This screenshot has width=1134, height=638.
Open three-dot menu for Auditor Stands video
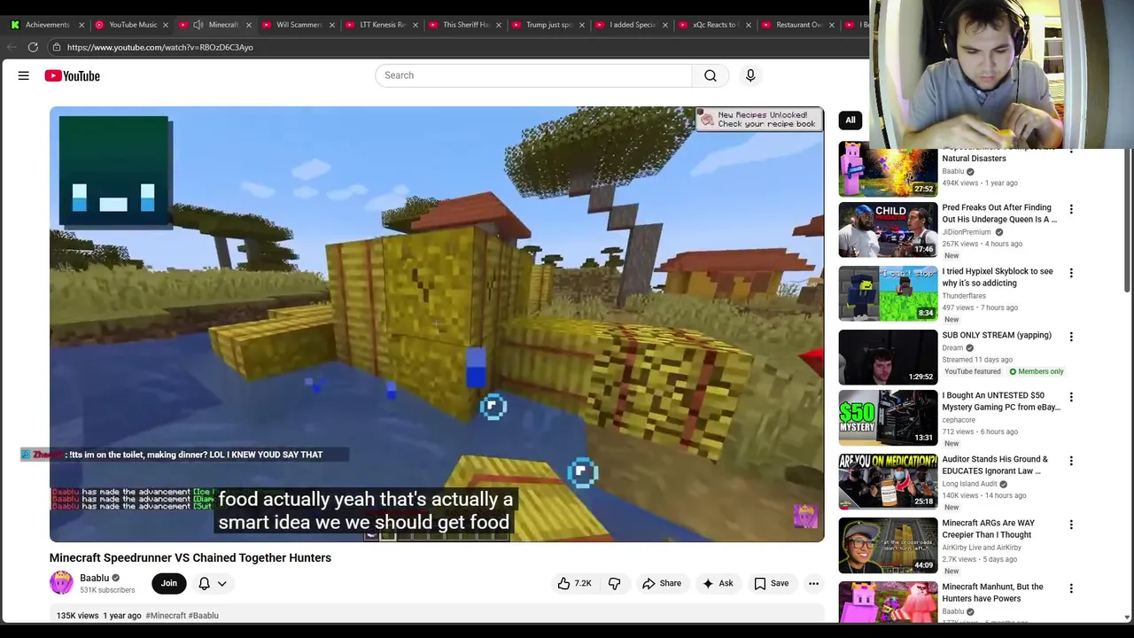(x=1071, y=461)
